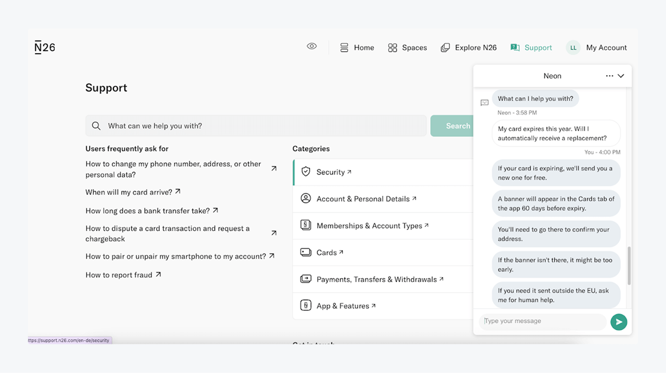This screenshot has height=373, width=666.
Task: Click 'If your card is expiring' chat bubble
Action: tap(556, 173)
